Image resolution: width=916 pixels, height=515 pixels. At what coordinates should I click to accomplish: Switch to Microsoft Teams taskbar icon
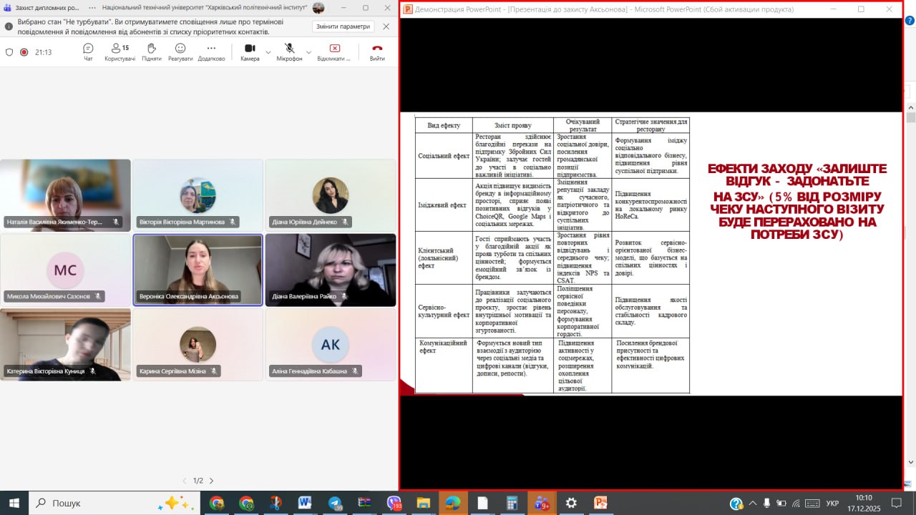[541, 503]
